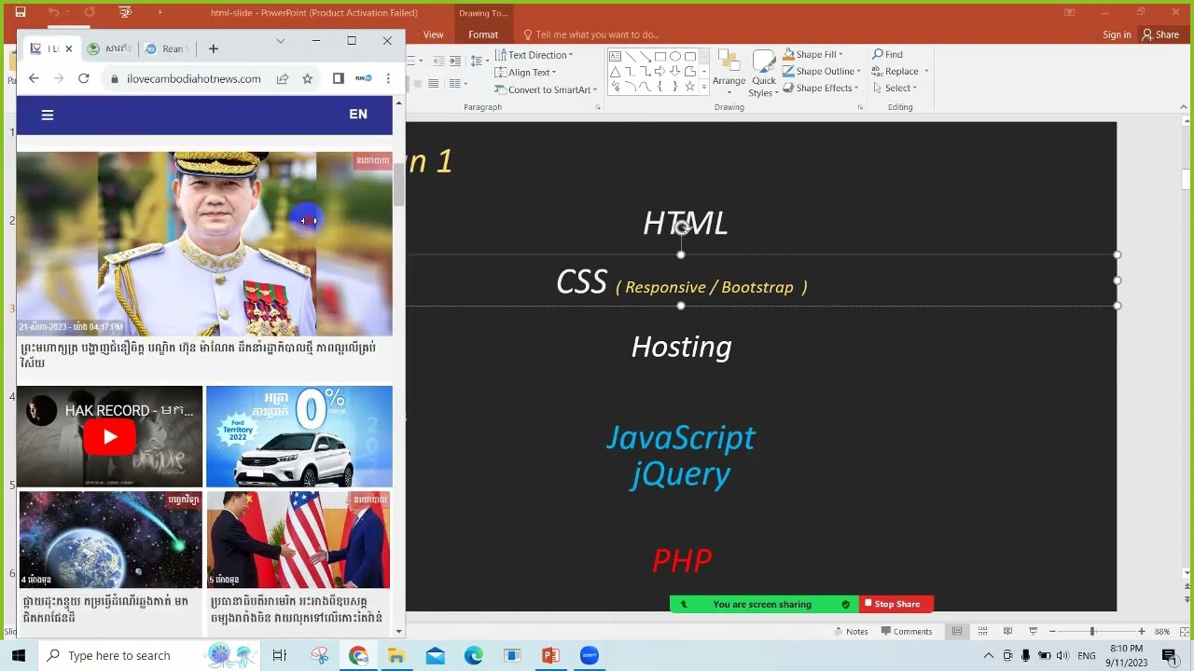Open Zoom app from the taskbar
This screenshot has width=1194, height=671.
point(589,655)
